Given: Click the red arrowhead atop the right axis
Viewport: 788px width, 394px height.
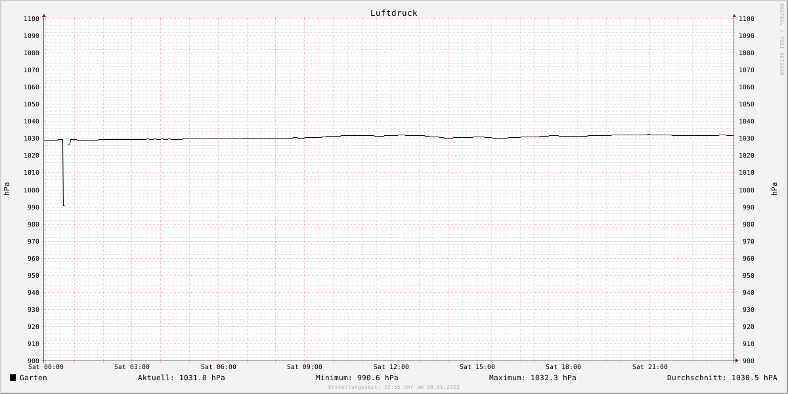Looking at the screenshot, I should [734, 15].
